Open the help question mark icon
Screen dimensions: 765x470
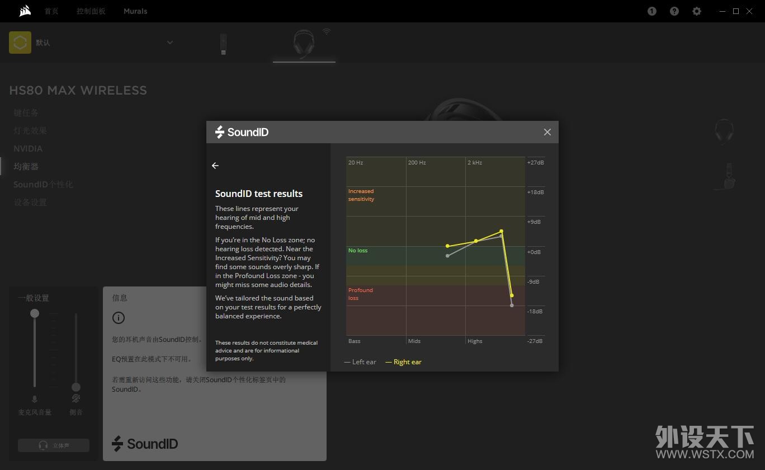point(674,11)
